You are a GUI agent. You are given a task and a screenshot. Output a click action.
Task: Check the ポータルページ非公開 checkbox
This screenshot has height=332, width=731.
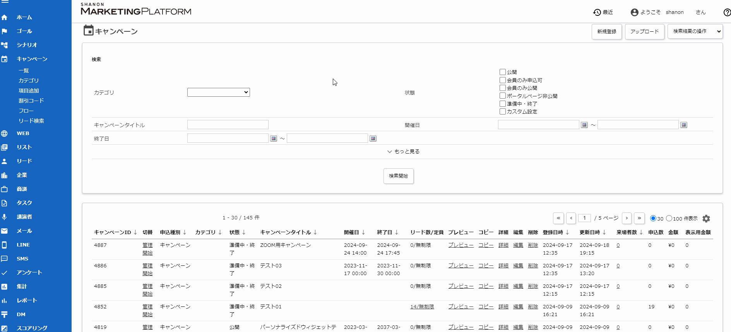503,96
